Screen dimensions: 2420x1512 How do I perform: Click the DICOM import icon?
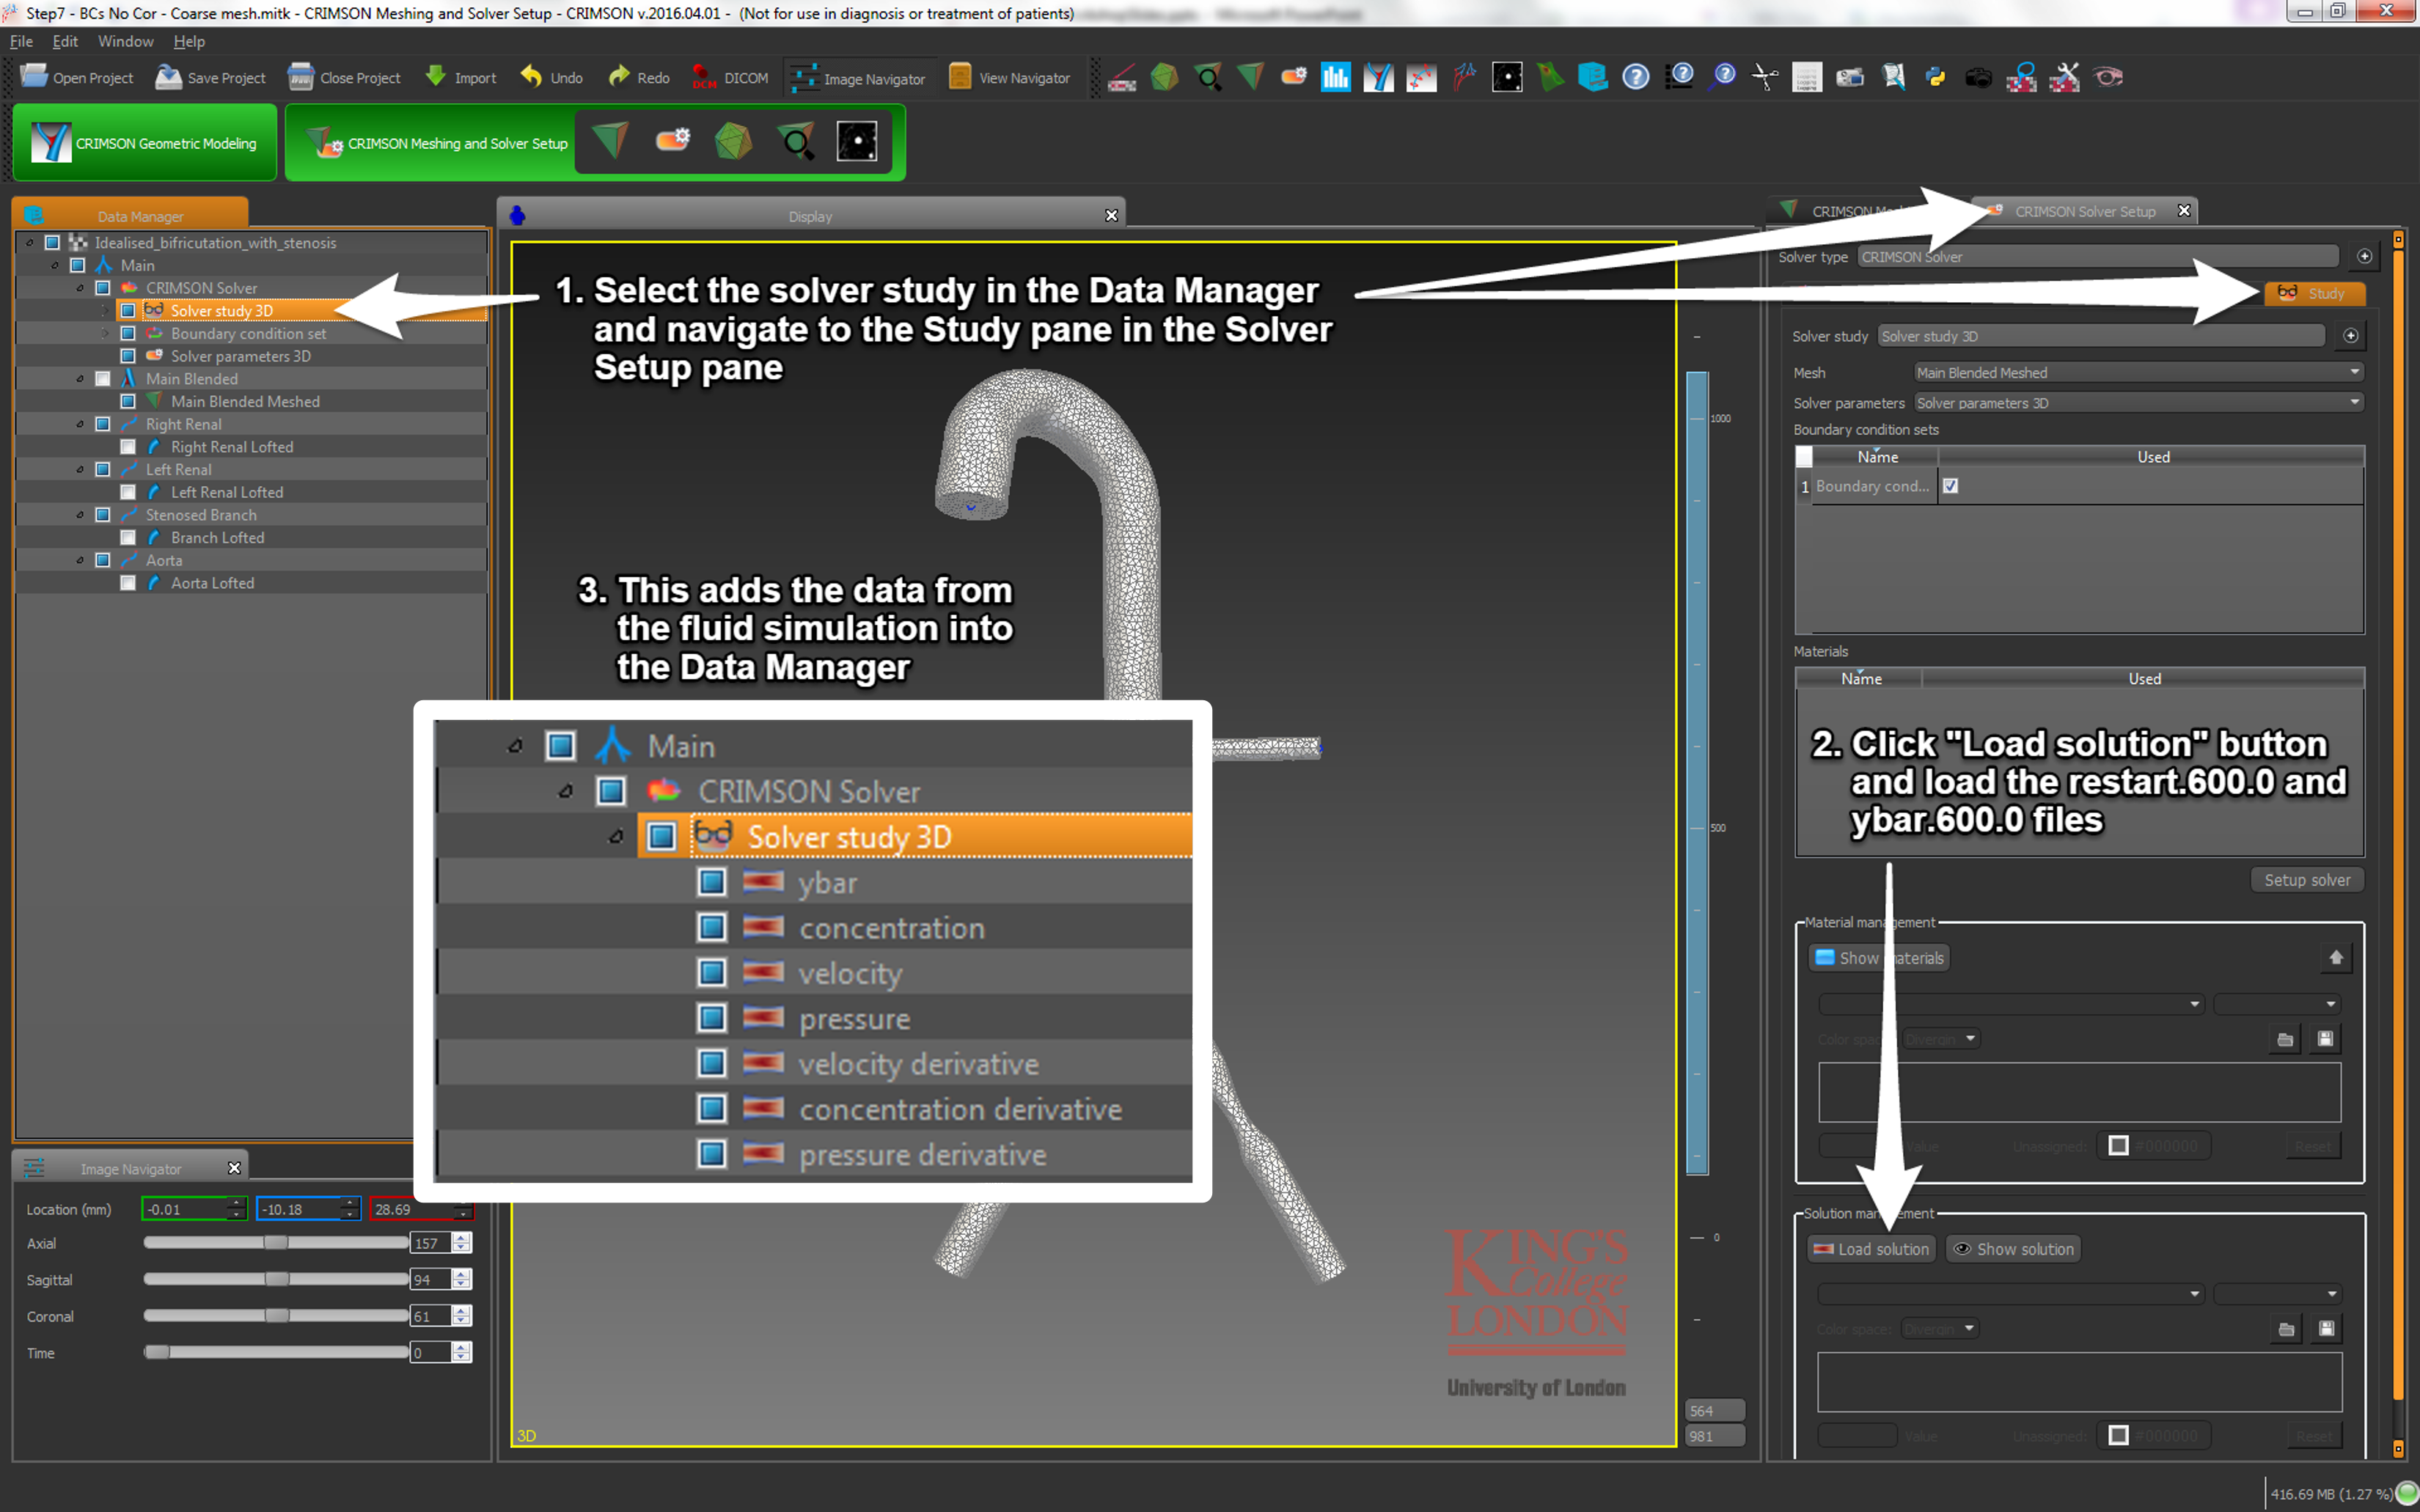point(730,78)
